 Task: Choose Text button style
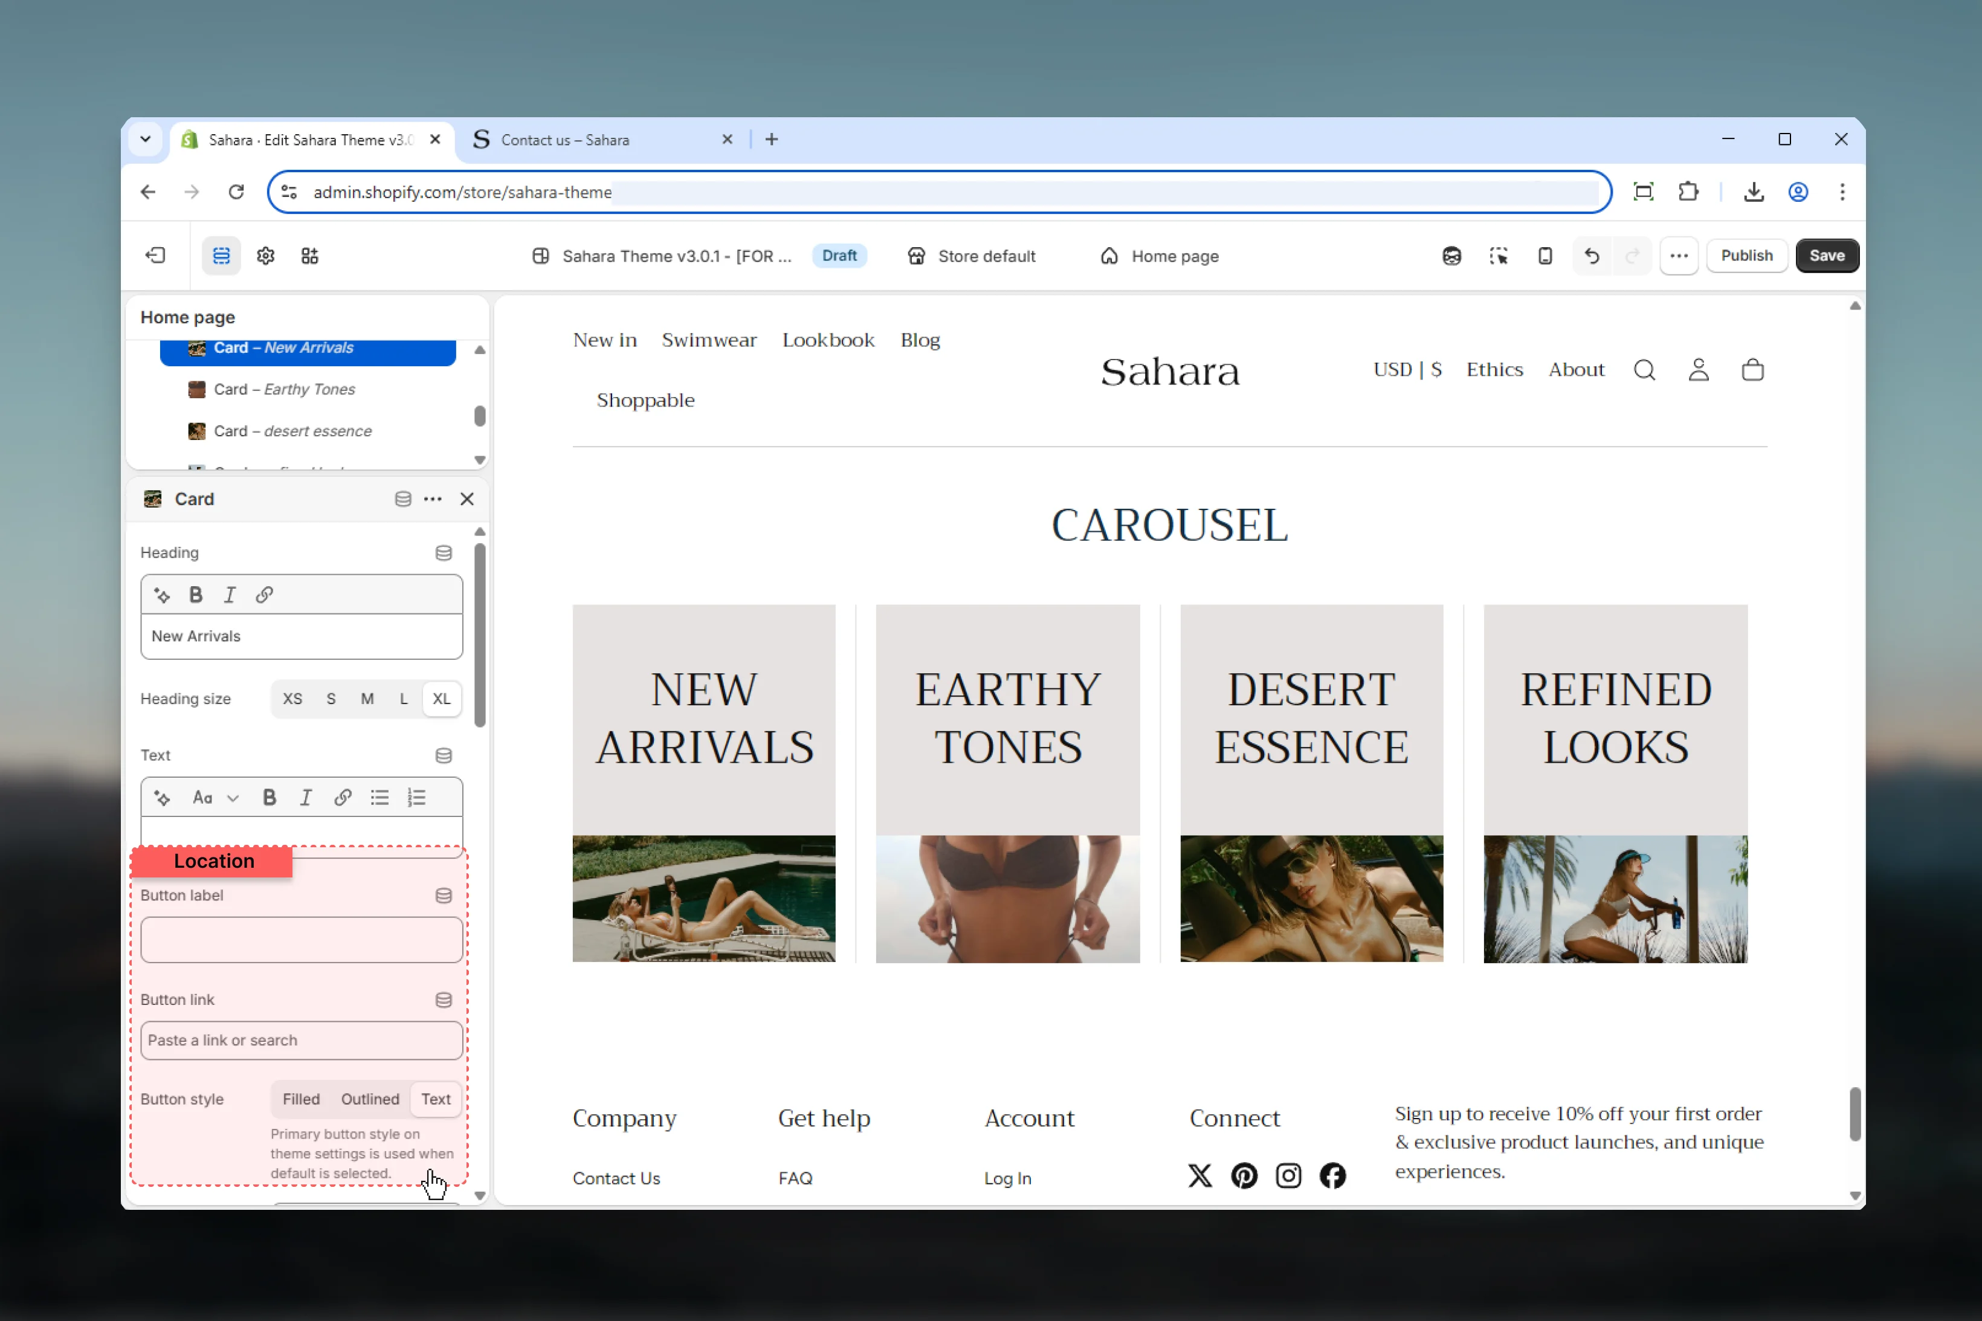point(436,1099)
